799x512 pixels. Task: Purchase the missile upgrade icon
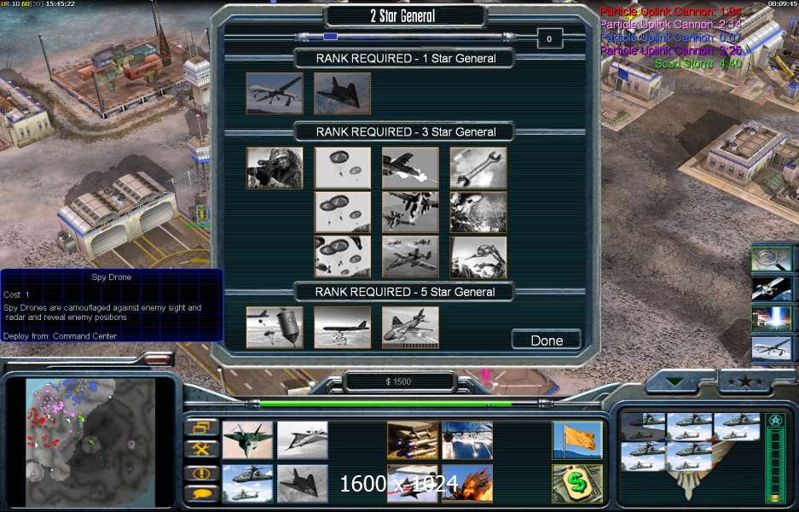point(412,440)
